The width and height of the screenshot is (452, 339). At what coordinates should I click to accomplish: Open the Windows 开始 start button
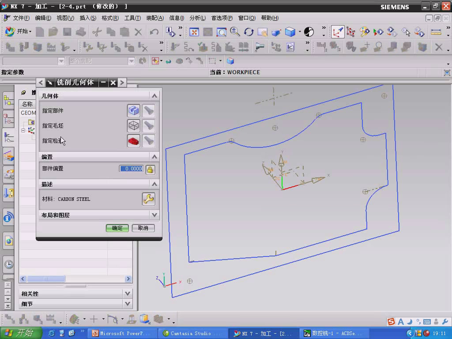[x=20, y=333]
